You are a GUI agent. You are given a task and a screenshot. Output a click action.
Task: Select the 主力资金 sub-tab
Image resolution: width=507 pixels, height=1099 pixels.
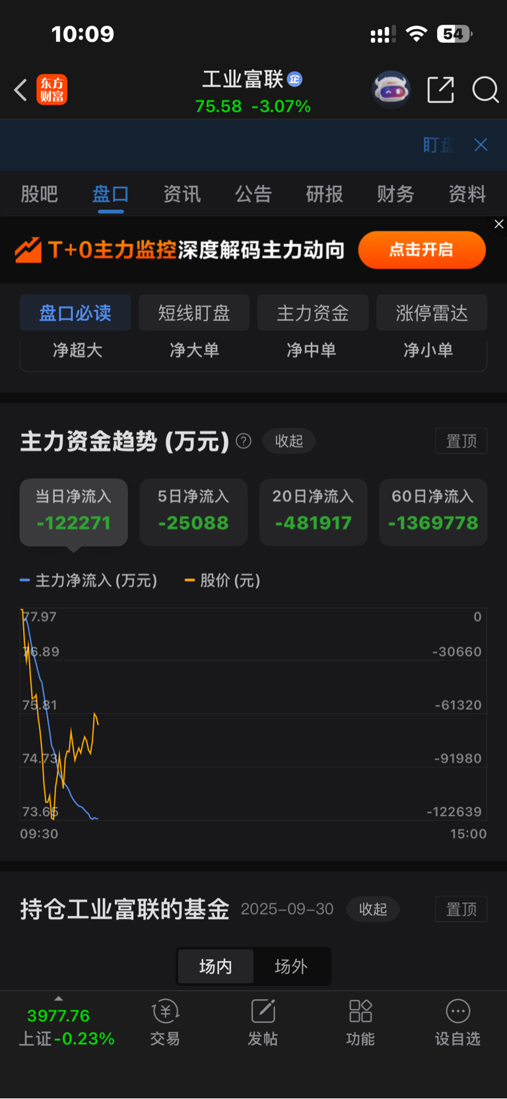(313, 313)
